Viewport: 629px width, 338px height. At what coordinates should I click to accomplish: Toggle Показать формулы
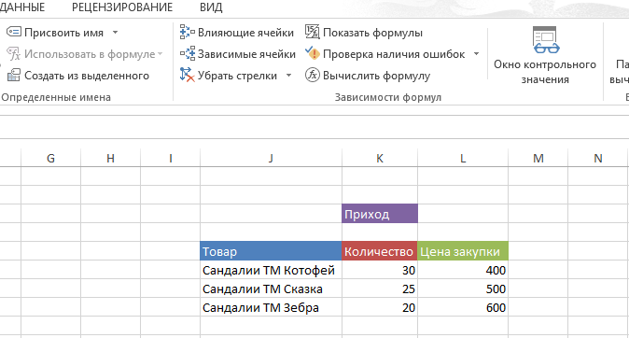click(x=364, y=32)
